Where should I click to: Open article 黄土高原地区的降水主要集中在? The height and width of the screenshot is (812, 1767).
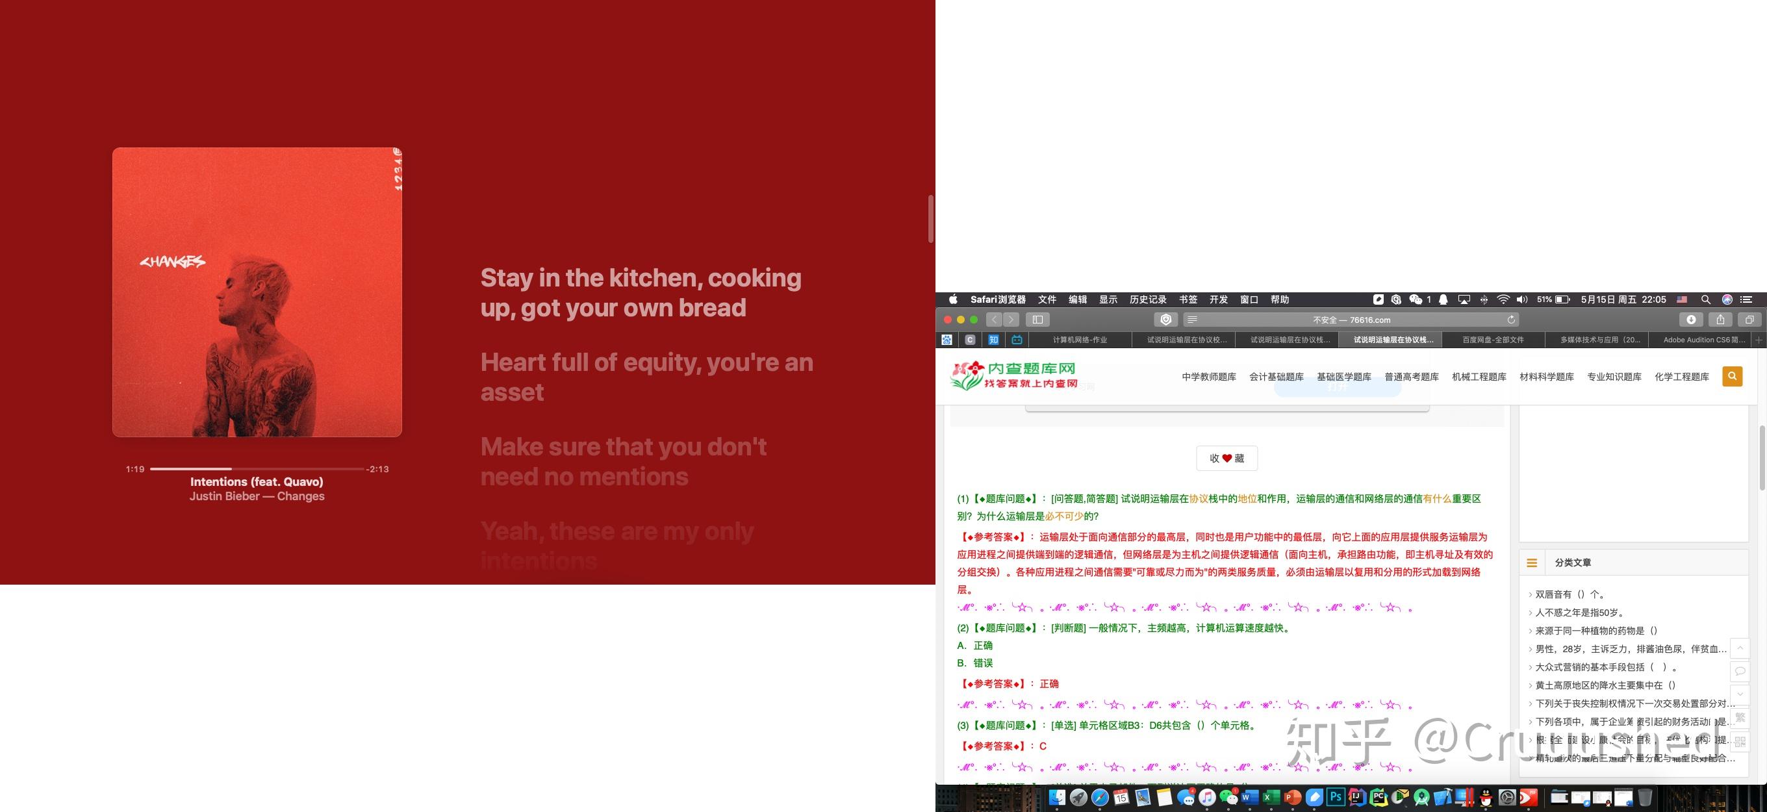pyautogui.click(x=1605, y=685)
